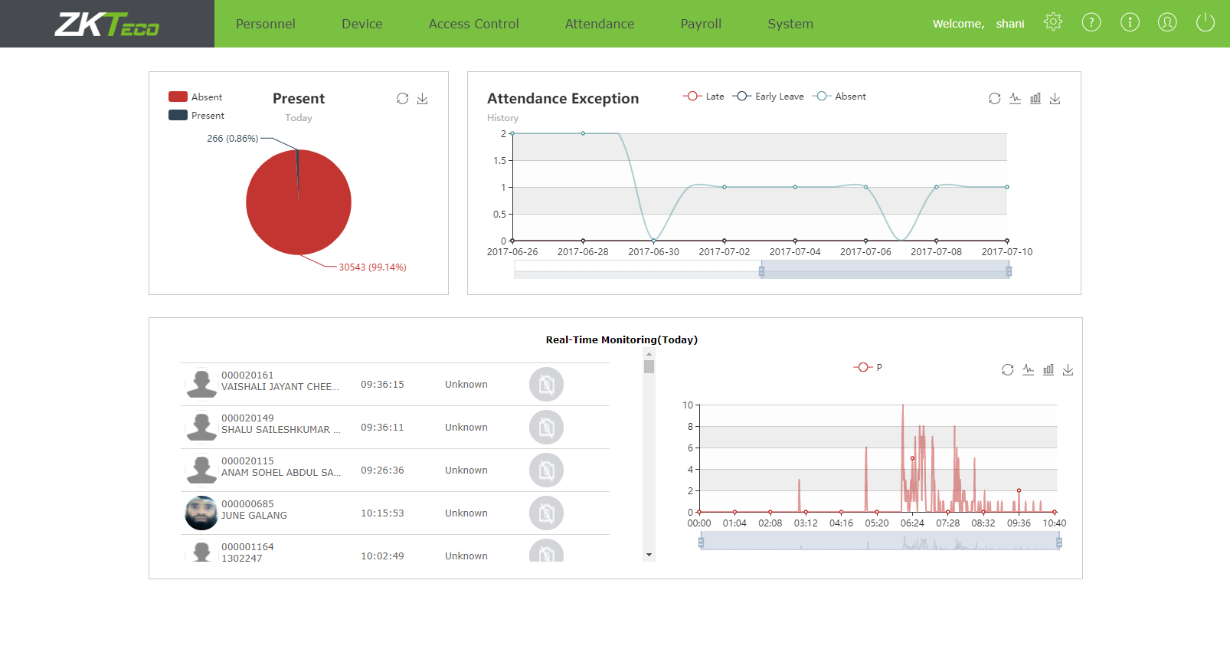Screen dimensions: 1230x659
Task: Switch Attendance Exception to bar chart view
Action: pyautogui.click(x=1035, y=99)
